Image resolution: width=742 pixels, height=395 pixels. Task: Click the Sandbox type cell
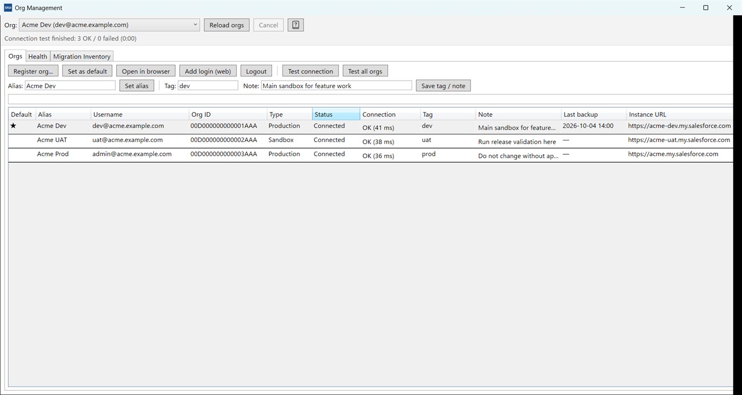pyautogui.click(x=281, y=140)
